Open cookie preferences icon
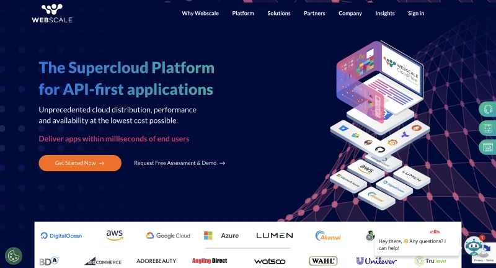The height and width of the screenshot is (268, 496). [14, 256]
